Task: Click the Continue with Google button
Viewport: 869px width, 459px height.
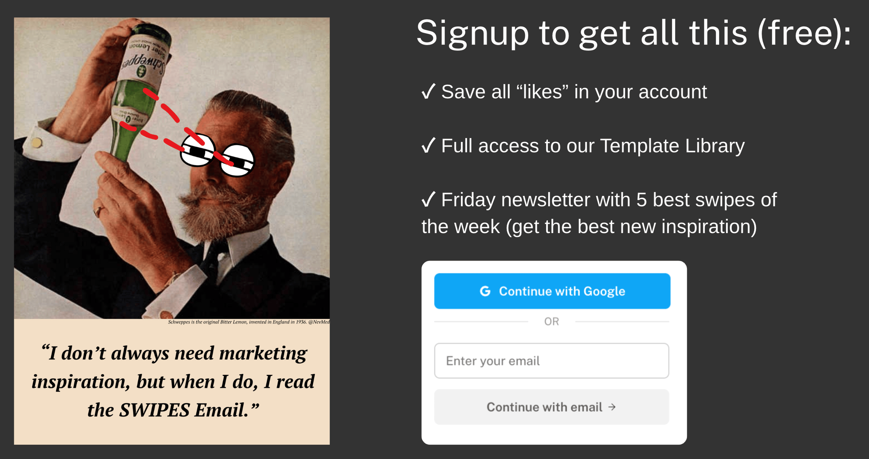Action: tap(552, 291)
